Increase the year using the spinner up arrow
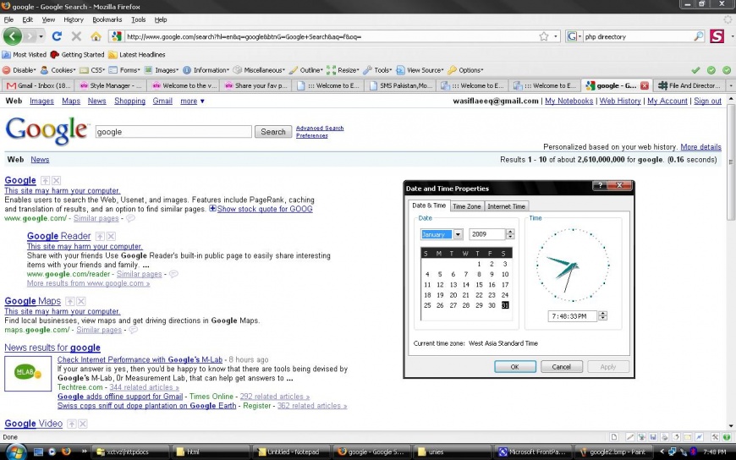 (x=510, y=232)
